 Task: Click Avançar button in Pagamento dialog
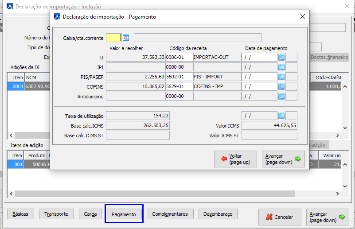pos(283,159)
